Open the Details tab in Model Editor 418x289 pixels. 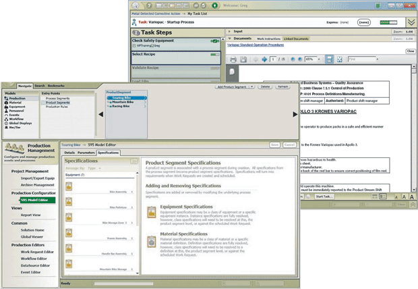[69, 153]
